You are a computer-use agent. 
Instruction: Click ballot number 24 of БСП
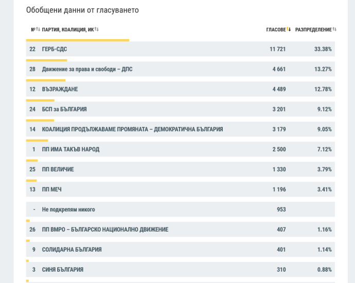point(32,109)
